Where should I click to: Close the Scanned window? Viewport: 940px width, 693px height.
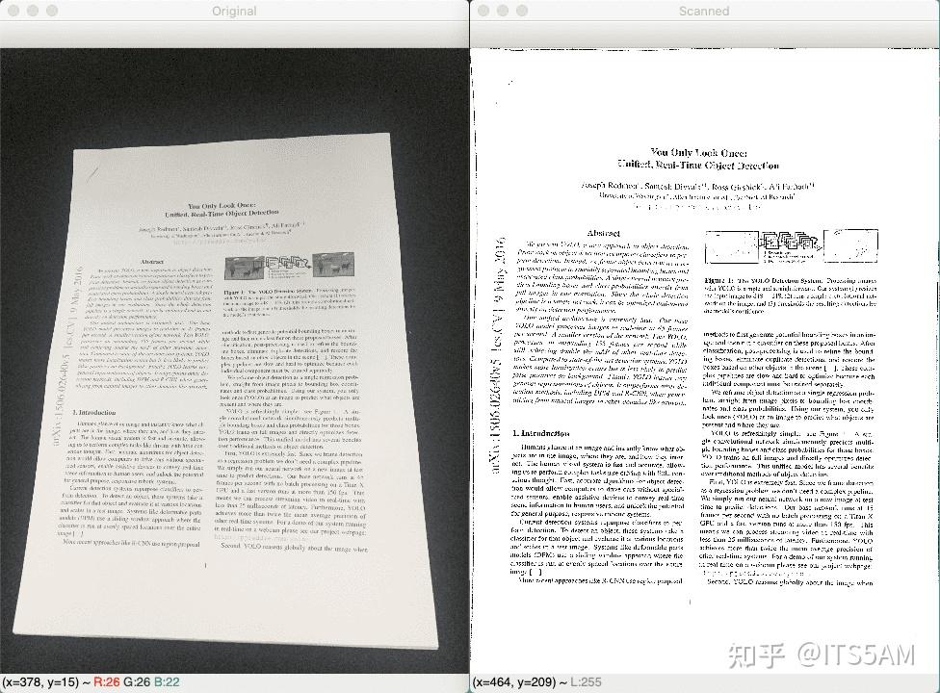(x=483, y=11)
